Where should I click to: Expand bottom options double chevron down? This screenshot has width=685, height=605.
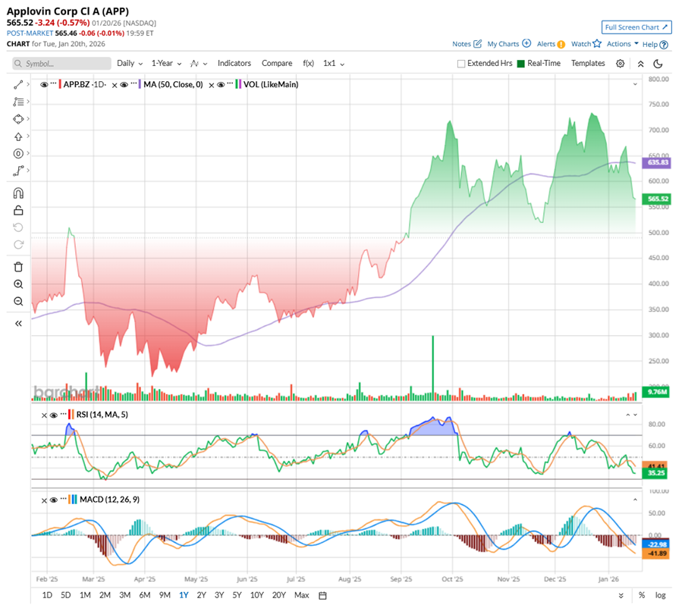point(621,595)
